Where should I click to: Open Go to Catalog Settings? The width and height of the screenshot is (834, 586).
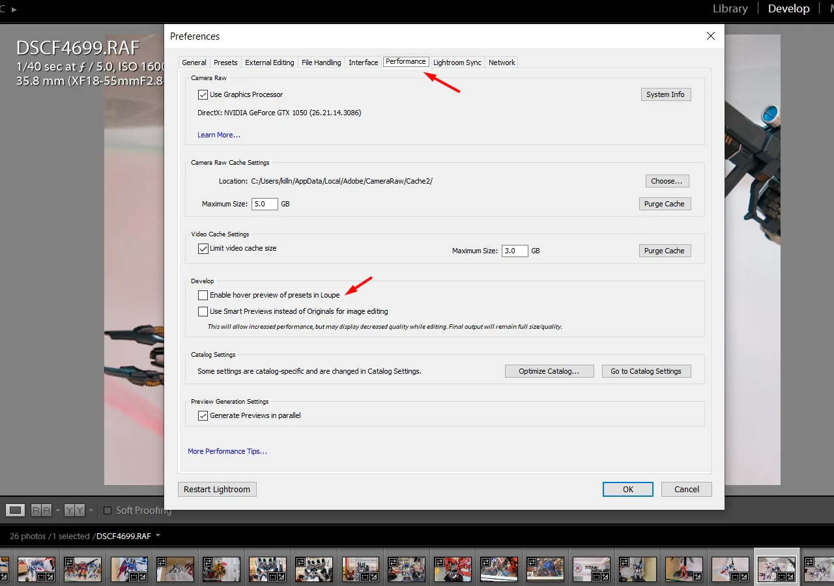coord(646,371)
